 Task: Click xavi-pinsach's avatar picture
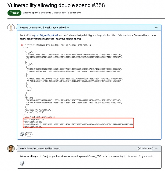(x=11, y=148)
